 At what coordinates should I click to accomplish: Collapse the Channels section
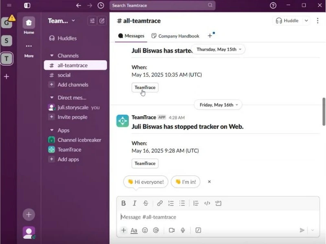52,56
